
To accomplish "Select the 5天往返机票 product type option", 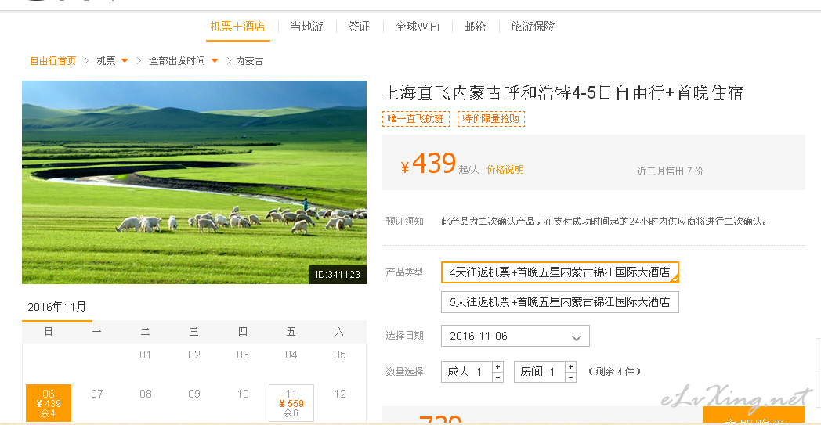I will [x=559, y=302].
